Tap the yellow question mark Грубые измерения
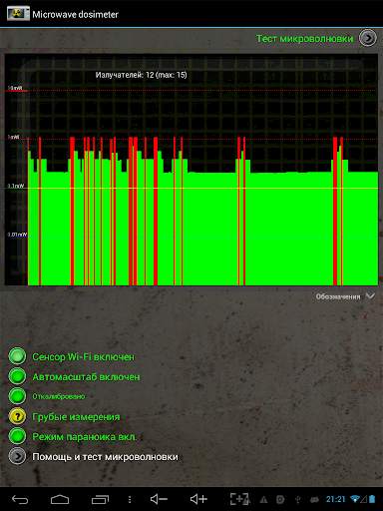The height and width of the screenshot is (511, 383). (x=17, y=416)
